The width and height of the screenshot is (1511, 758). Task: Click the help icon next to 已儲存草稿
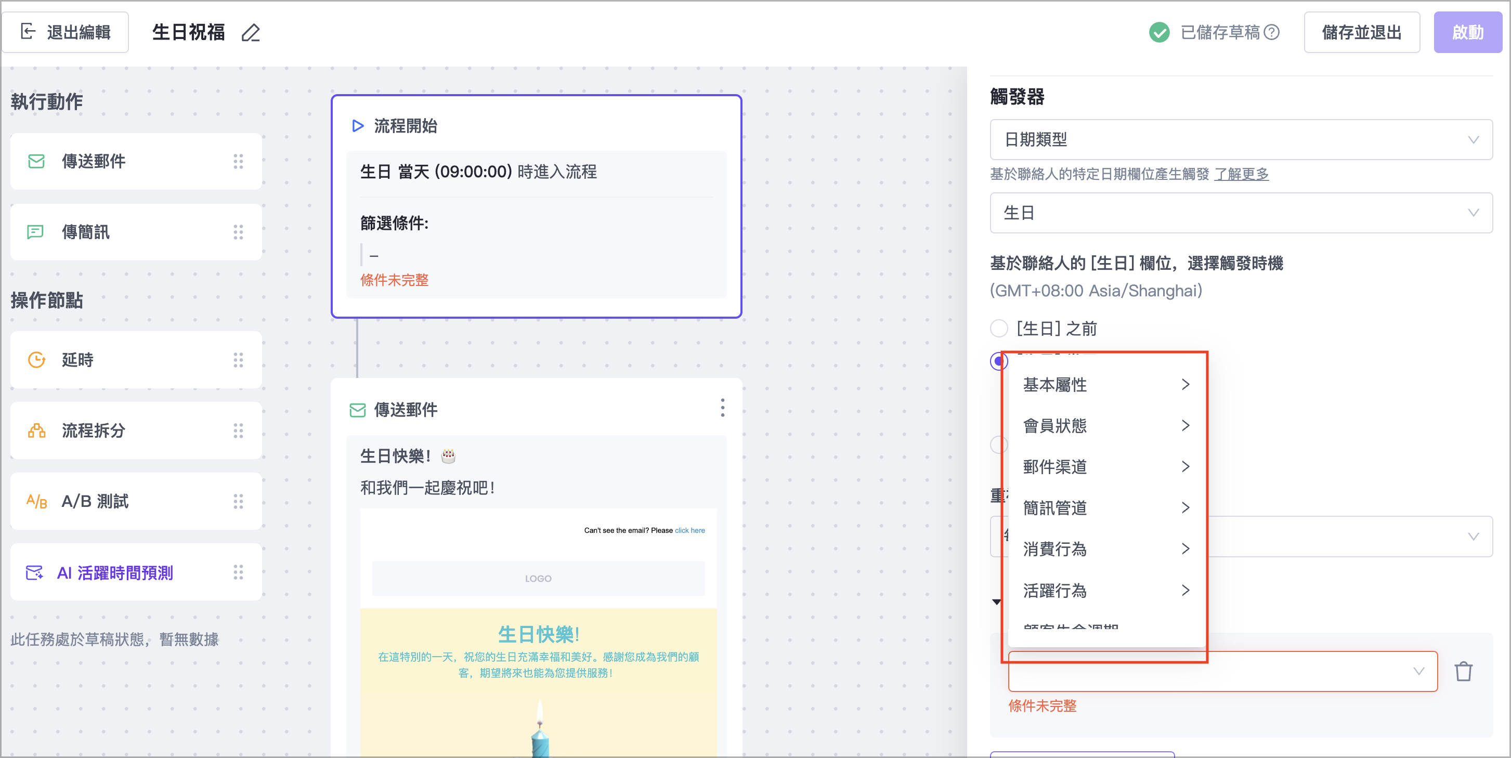tap(1271, 32)
